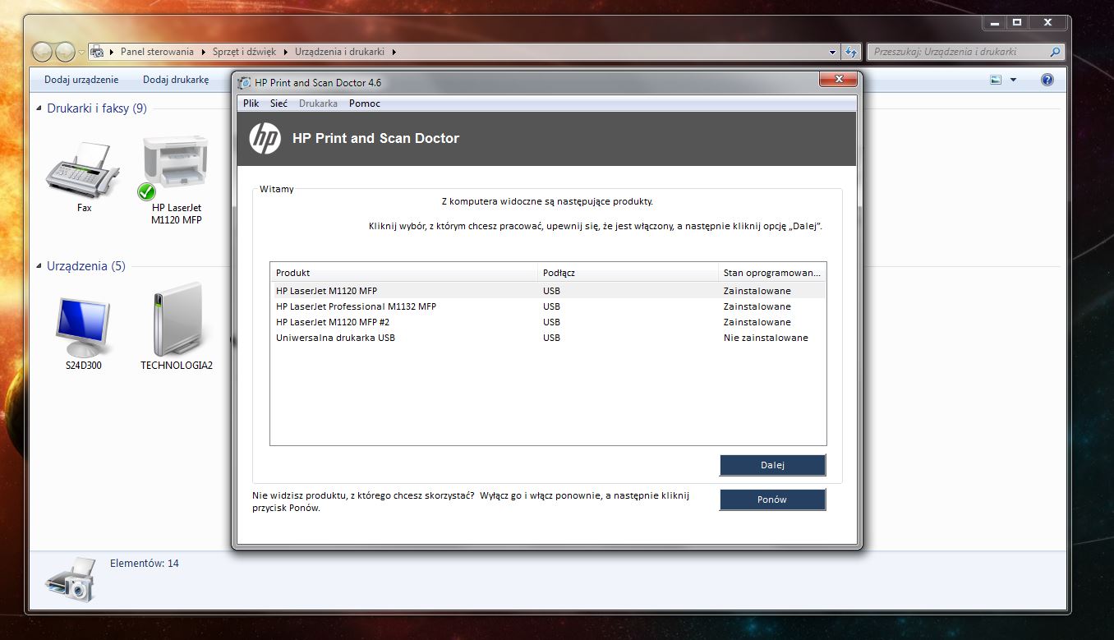Click Dodaj drukarkę in Explorer toolbar
This screenshot has width=1114, height=640.
176,80
